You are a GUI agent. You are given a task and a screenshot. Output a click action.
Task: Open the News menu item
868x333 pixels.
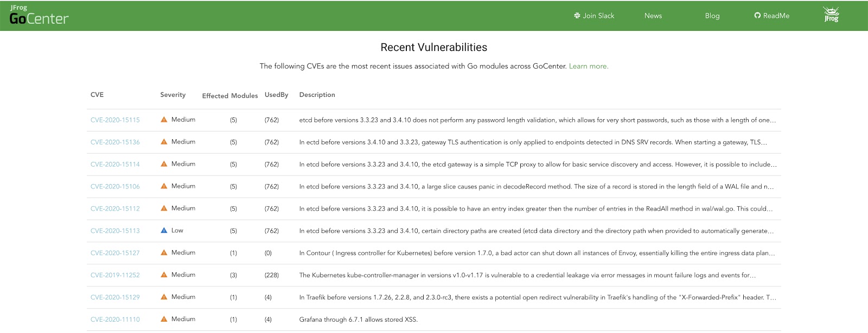click(653, 16)
